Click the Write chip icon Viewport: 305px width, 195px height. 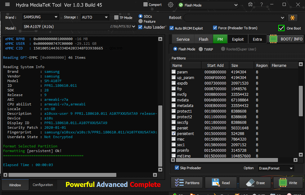click(283, 183)
